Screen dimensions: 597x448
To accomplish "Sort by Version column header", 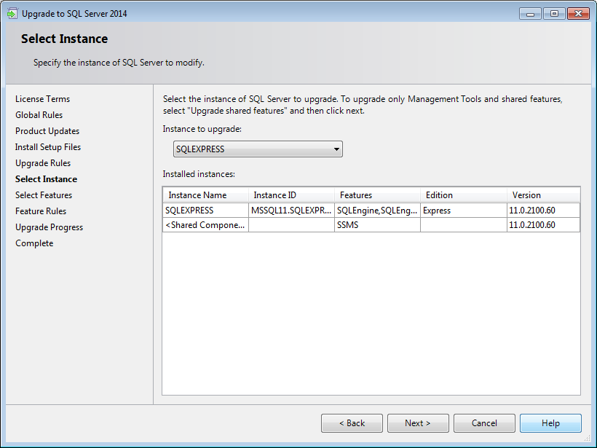I will click(x=543, y=195).
